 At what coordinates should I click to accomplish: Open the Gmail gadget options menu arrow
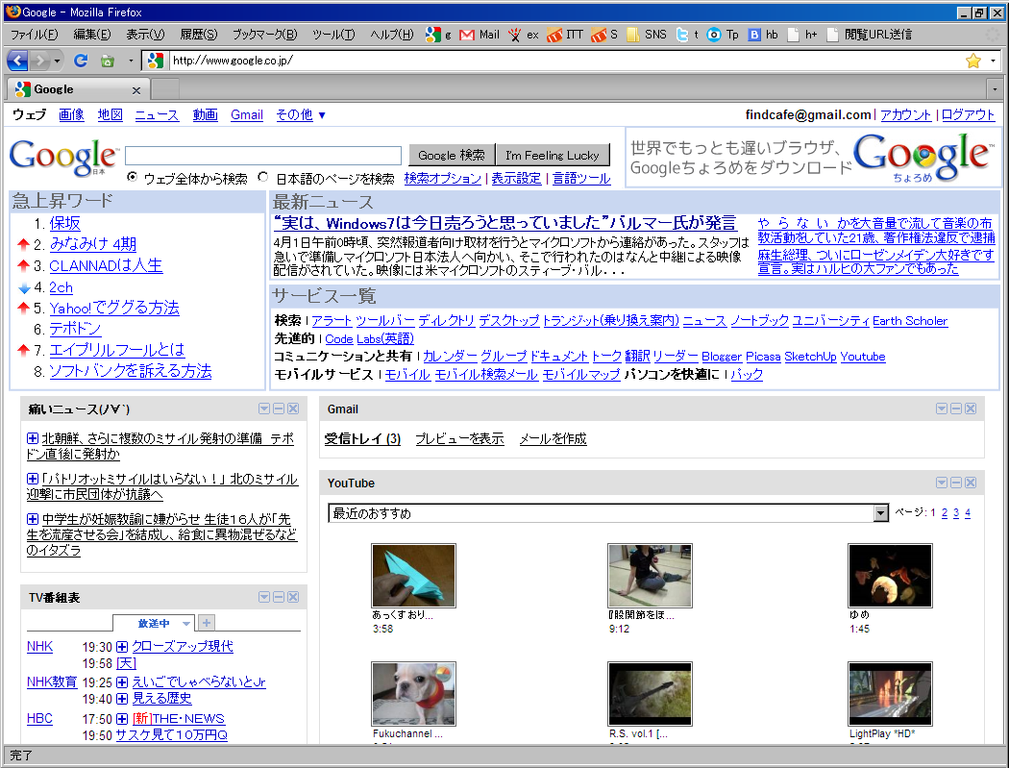pyautogui.click(x=942, y=409)
